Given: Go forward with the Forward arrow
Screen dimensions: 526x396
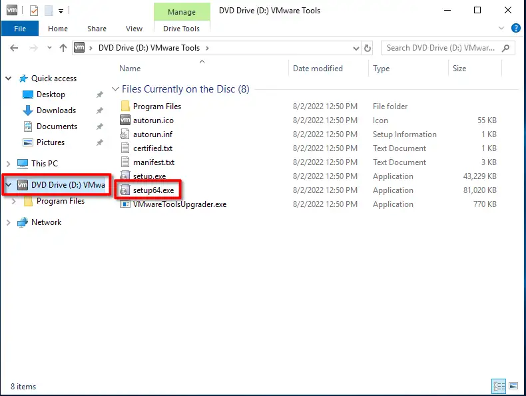Looking at the screenshot, I should [x=33, y=48].
